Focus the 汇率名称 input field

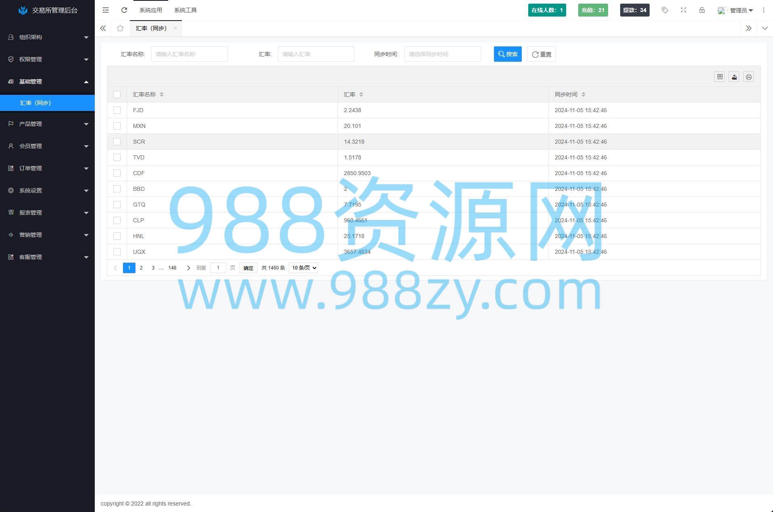[189, 54]
